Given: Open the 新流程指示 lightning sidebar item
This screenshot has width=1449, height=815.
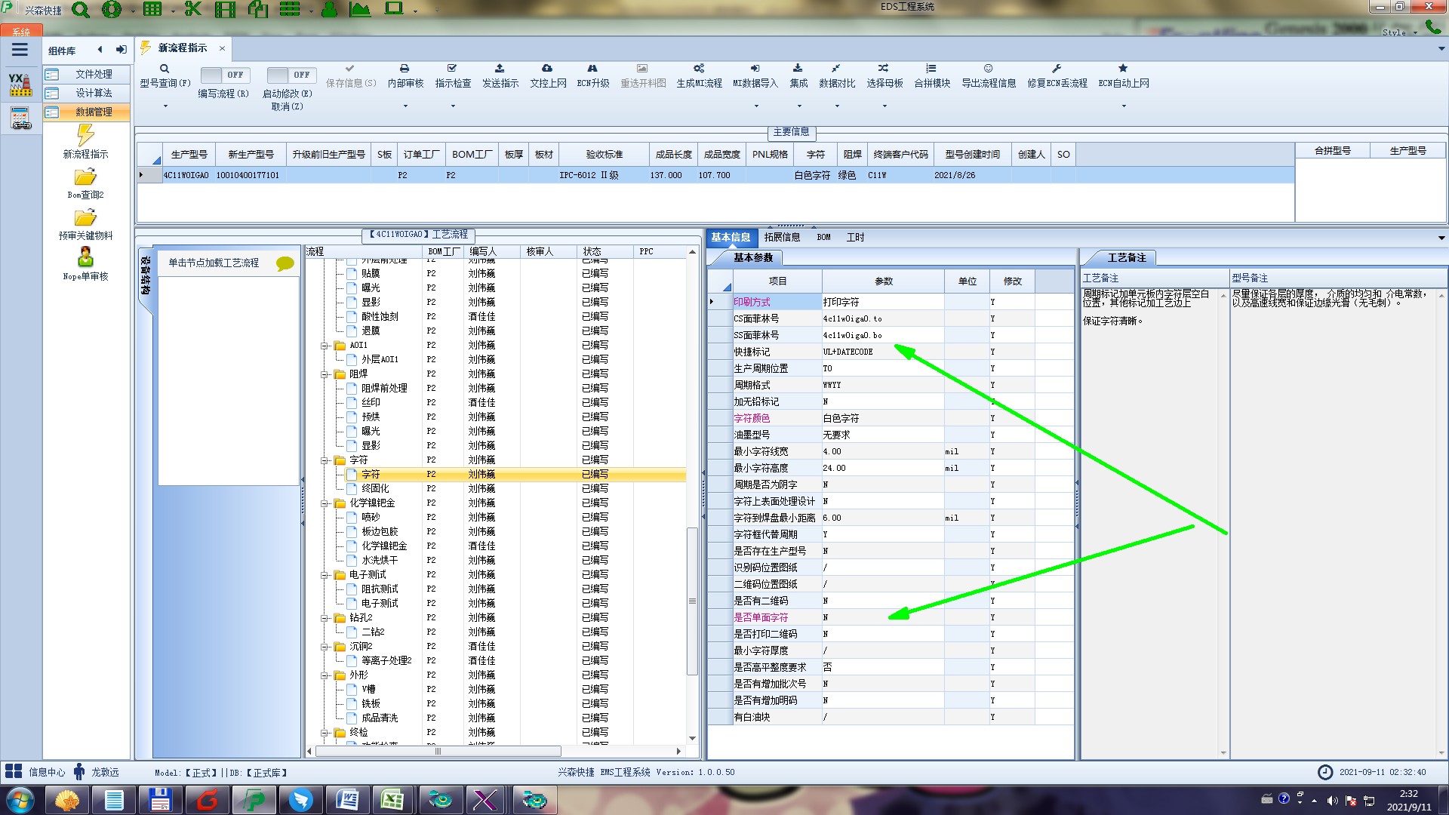Looking at the screenshot, I should point(85,142).
